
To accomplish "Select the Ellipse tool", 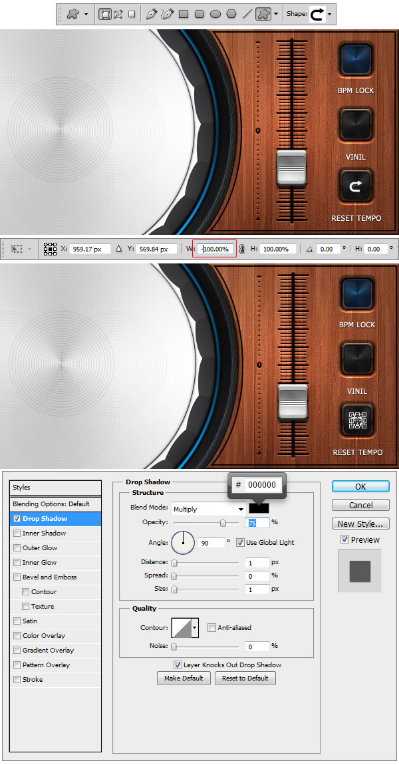I will pyautogui.click(x=215, y=14).
